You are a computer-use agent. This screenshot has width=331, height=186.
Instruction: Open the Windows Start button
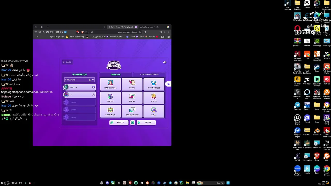pyautogui.click(x=228, y=183)
